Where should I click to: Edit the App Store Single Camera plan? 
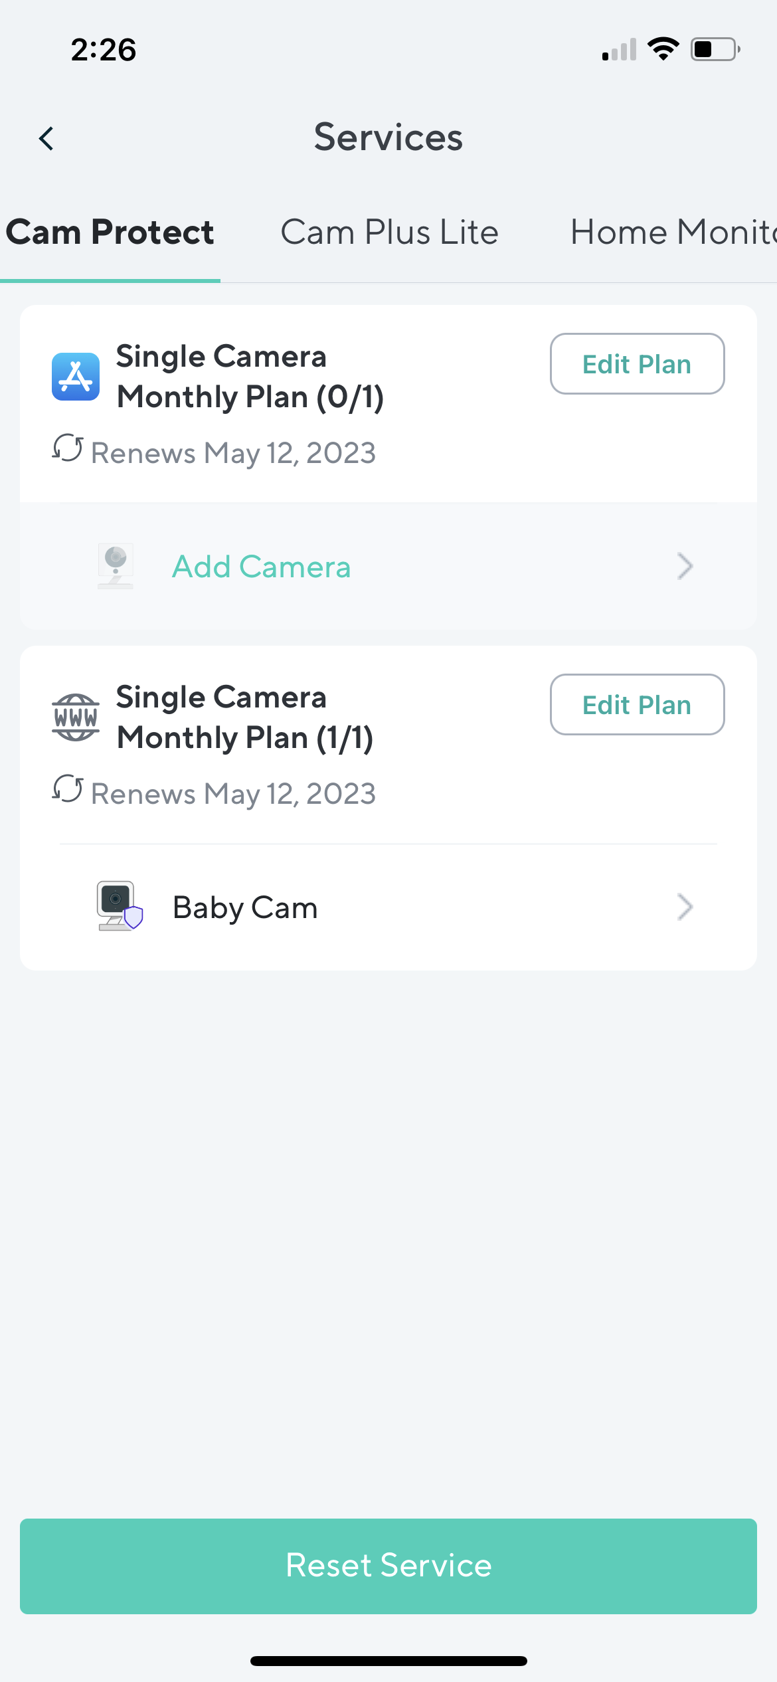[x=637, y=364]
